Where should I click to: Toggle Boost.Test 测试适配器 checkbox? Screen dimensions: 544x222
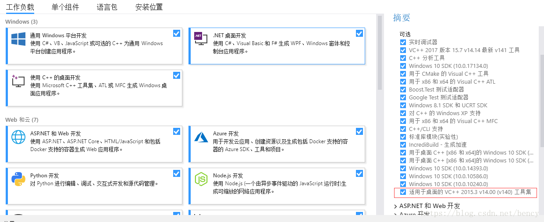[403, 89]
